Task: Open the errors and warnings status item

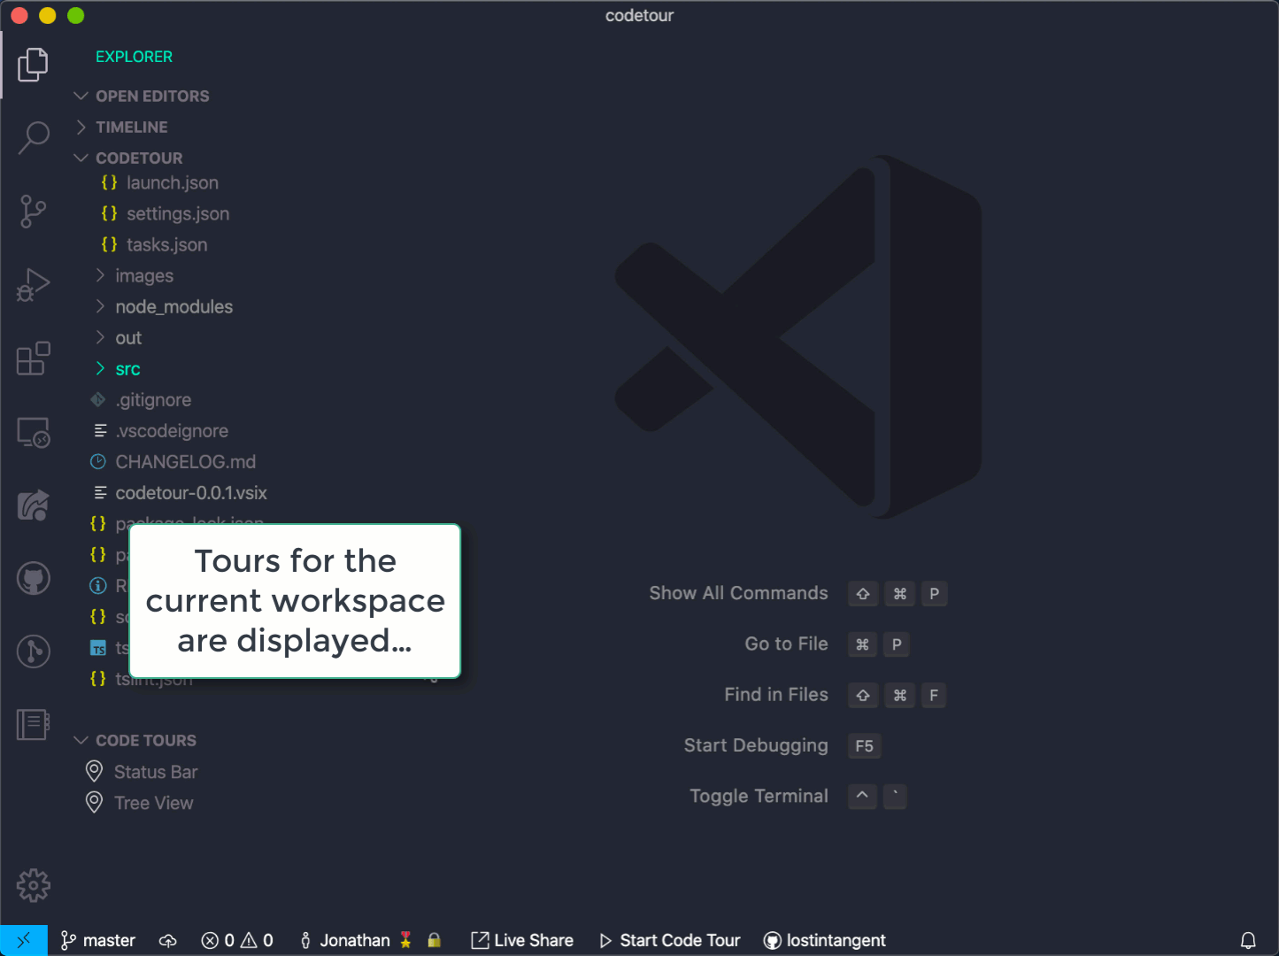Action: point(237,940)
